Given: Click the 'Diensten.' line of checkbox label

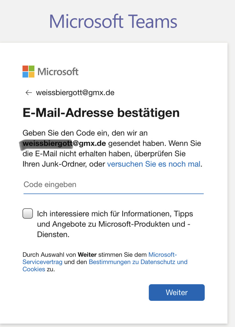Looking at the screenshot, I should pos(53,235).
